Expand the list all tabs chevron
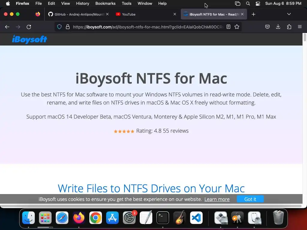307x230 pixels. 289,14
